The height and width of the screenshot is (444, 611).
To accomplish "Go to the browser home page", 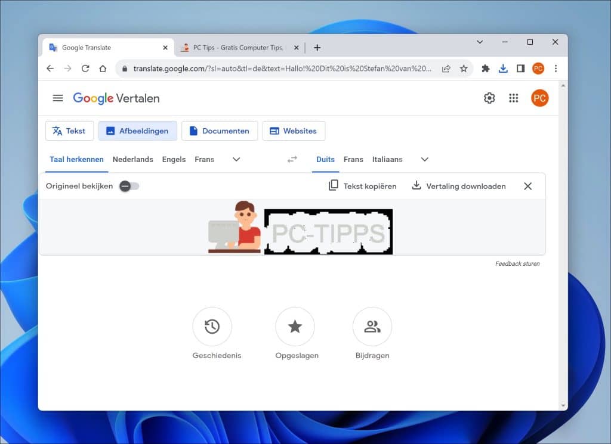I will click(x=103, y=69).
